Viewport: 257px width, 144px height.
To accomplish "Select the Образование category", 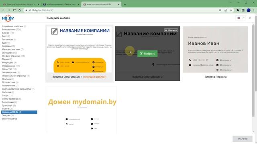I will [x=11, y=66].
